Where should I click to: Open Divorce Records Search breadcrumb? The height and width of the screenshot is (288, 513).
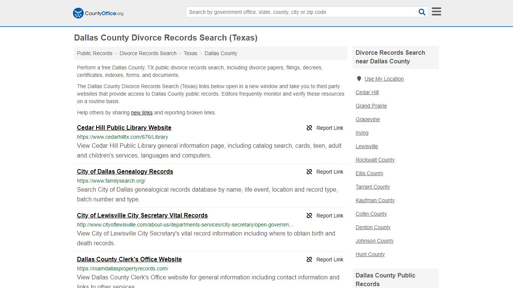pyautogui.click(x=148, y=53)
